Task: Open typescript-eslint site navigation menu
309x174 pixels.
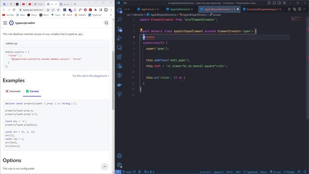Action: tap(5, 23)
